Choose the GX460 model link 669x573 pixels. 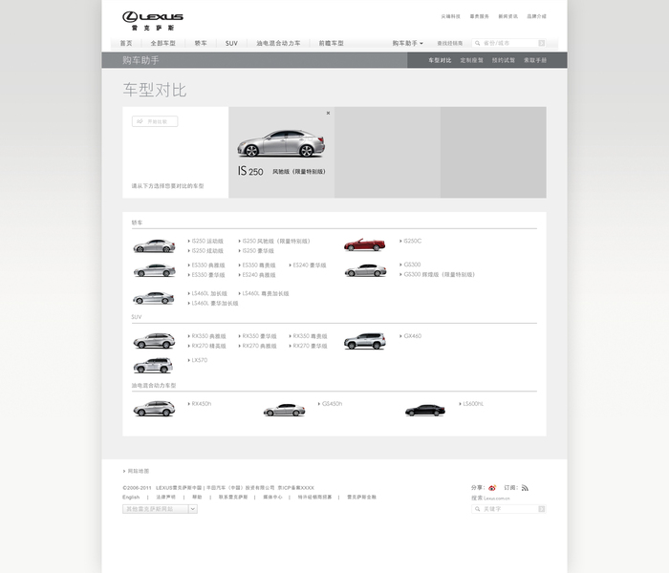click(412, 336)
